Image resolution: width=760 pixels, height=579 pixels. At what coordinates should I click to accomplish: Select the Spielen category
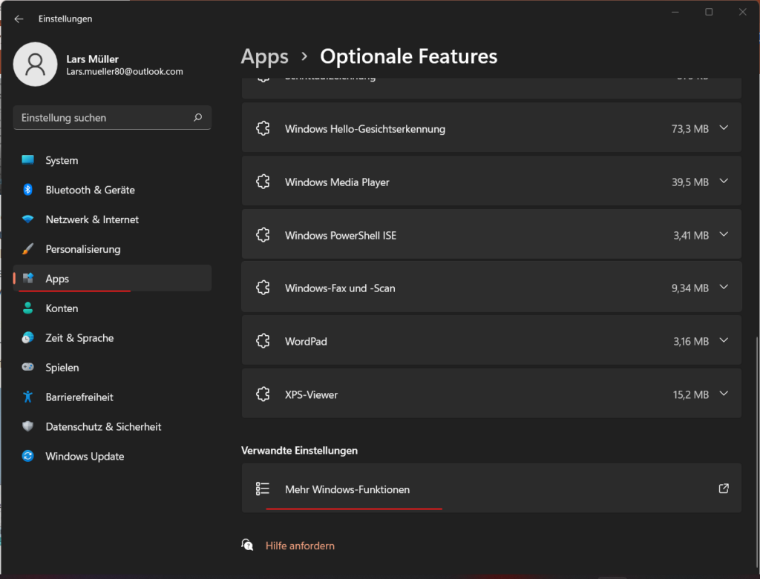click(x=113, y=367)
